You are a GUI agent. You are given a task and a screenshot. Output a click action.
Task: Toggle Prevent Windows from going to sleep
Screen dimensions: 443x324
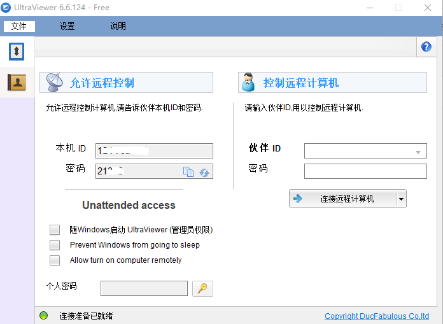55,245
